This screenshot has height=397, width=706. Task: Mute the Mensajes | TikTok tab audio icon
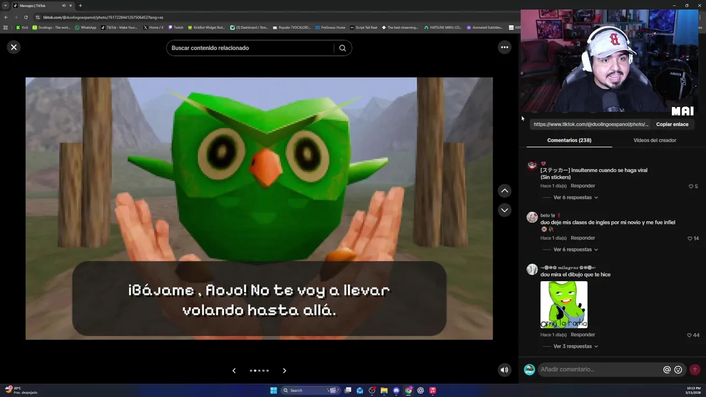63,6
